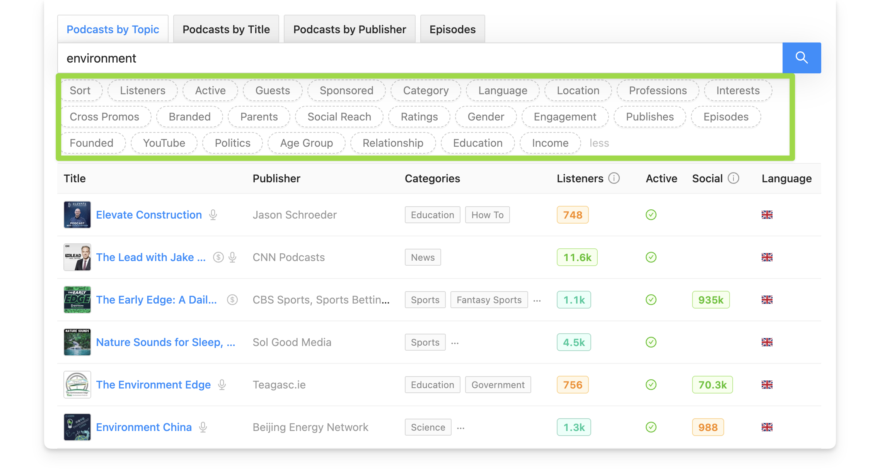This screenshot has height=475, width=880.
Task: Click the microphone icon beside The Environment Edge
Action: [221, 385]
